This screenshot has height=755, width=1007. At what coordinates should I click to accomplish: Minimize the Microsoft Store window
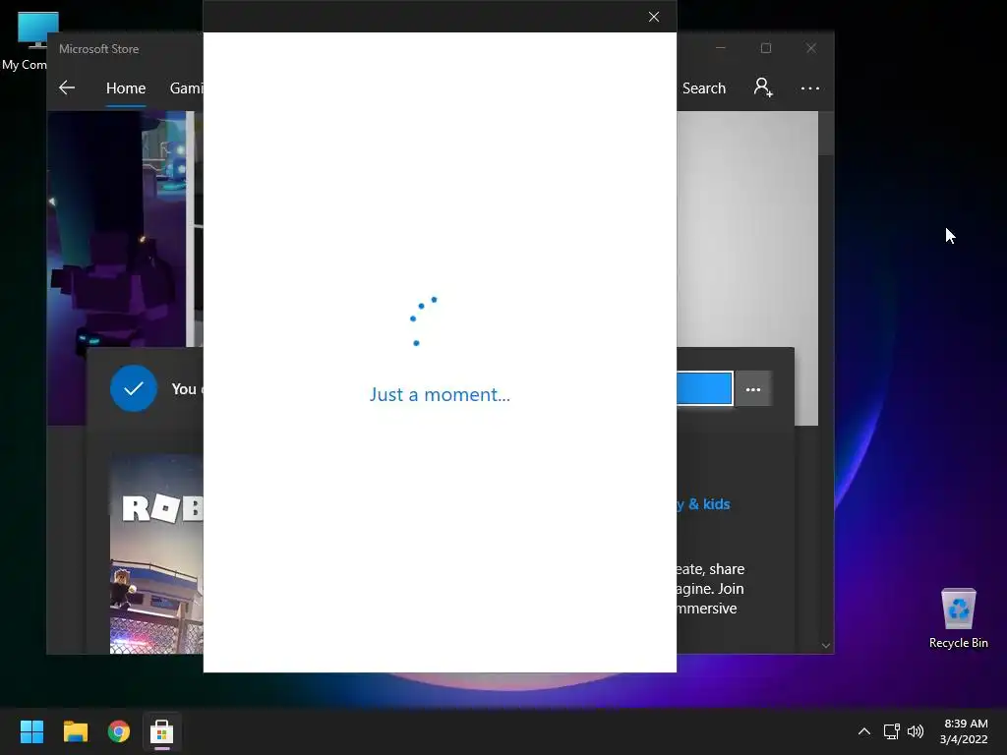click(x=721, y=48)
